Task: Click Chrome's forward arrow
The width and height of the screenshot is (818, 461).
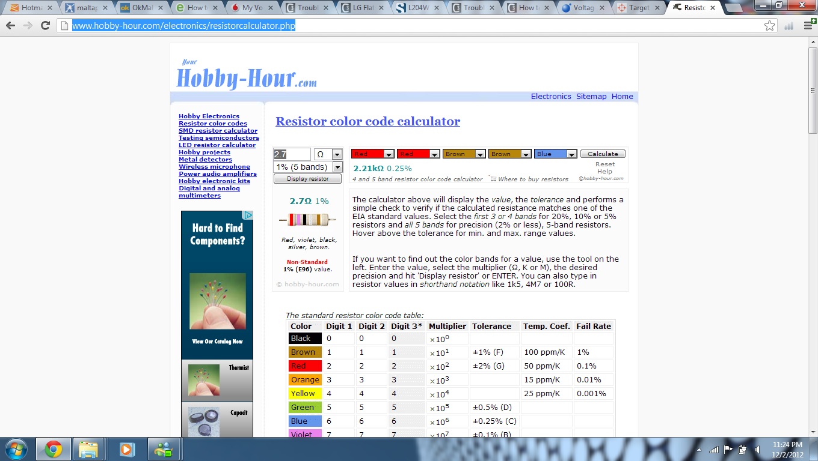Action: click(28, 26)
